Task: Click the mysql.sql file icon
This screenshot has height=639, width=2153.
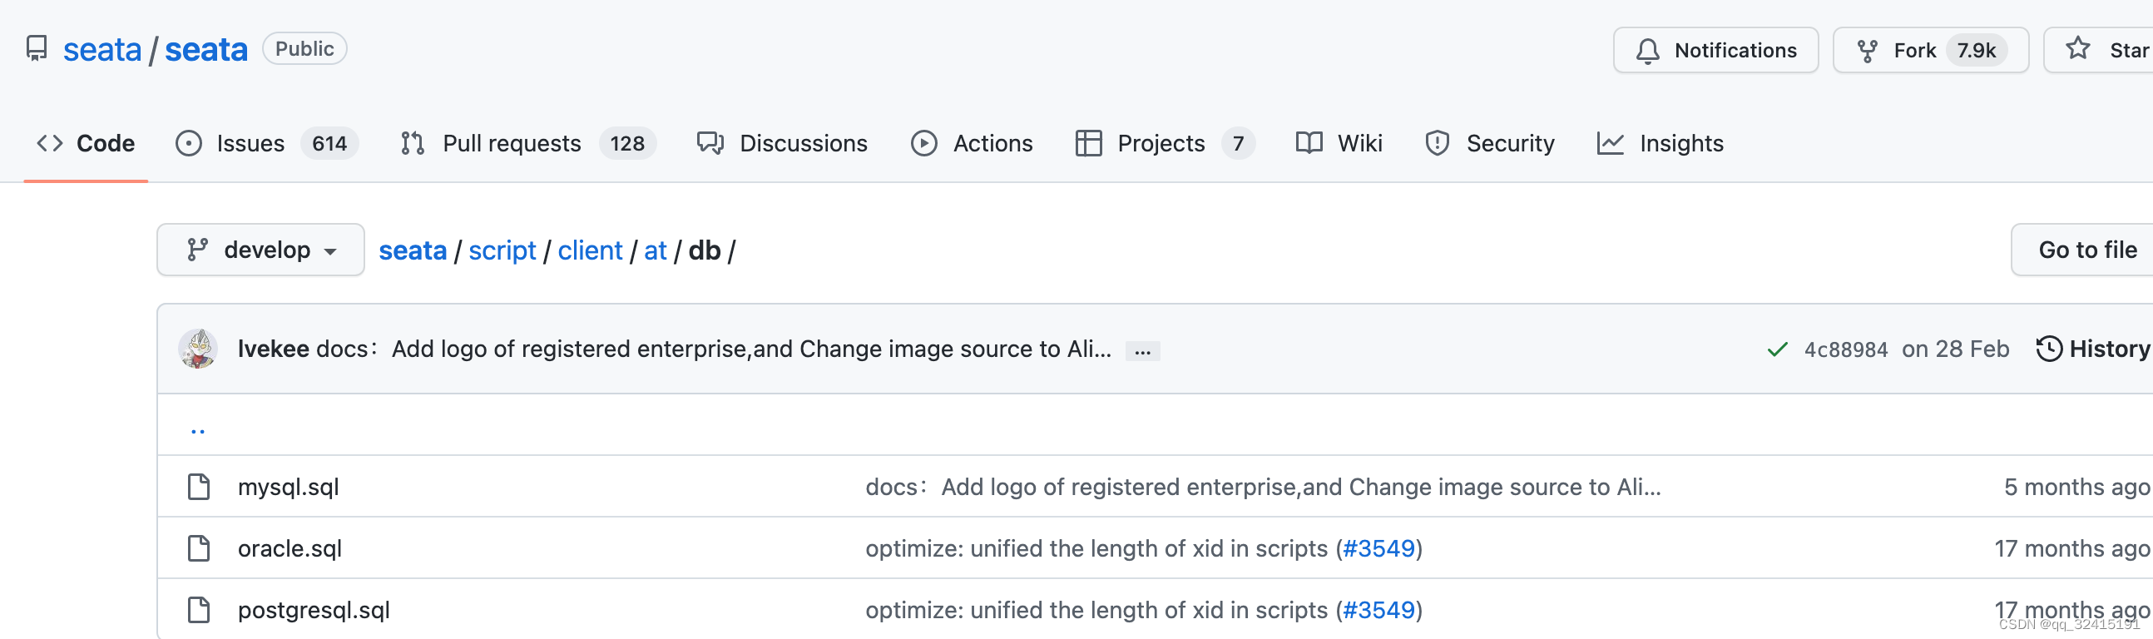Action: click(x=199, y=487)
